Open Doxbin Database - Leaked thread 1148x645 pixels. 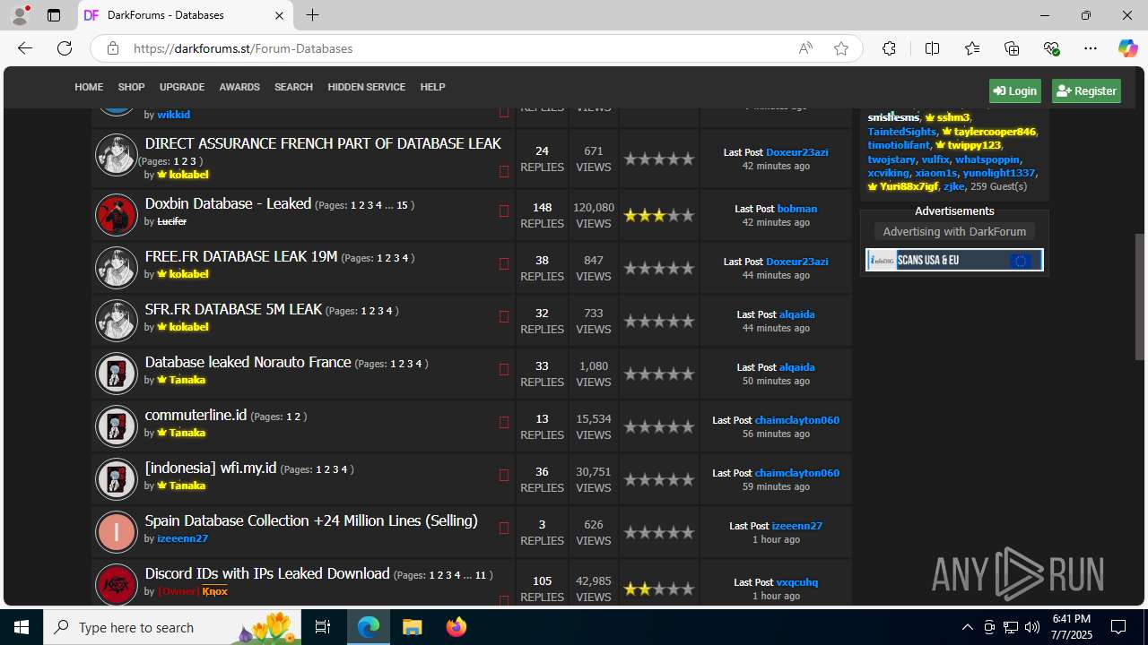(228, 203)
